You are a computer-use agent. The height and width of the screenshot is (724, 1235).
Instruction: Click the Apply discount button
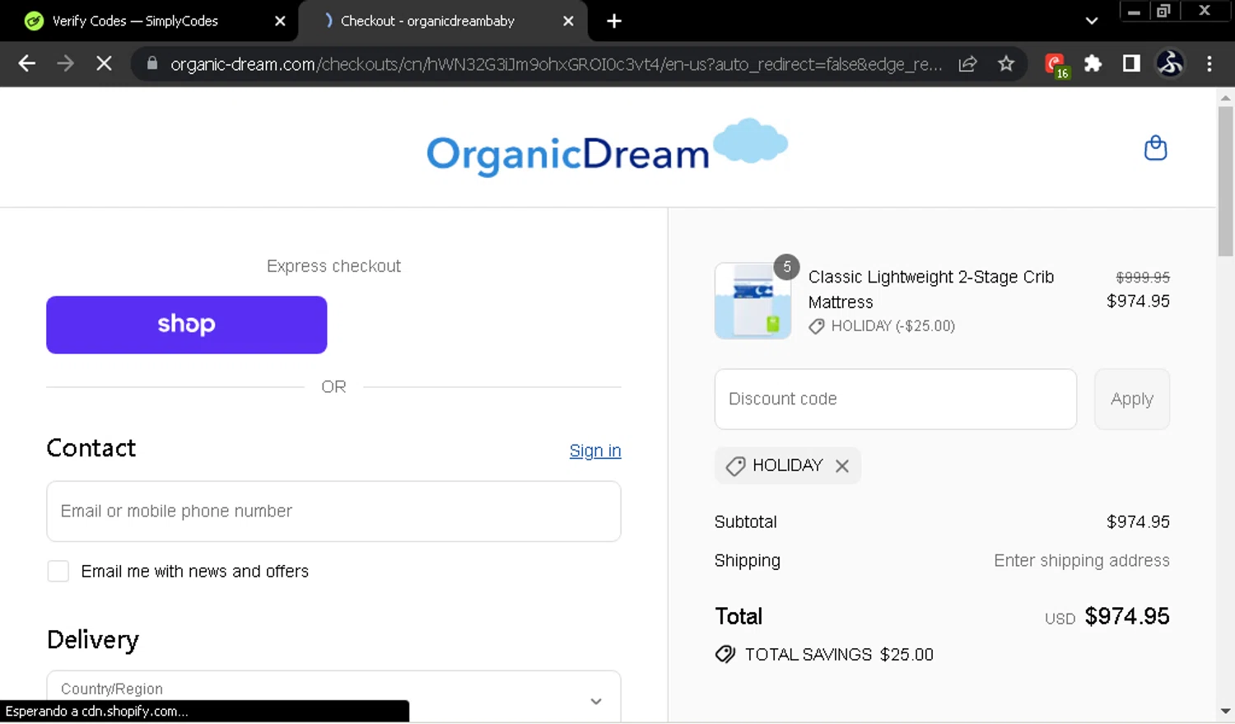coord(1131,399)
